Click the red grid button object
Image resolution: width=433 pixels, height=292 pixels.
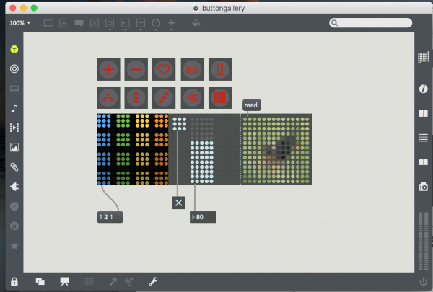220,97
